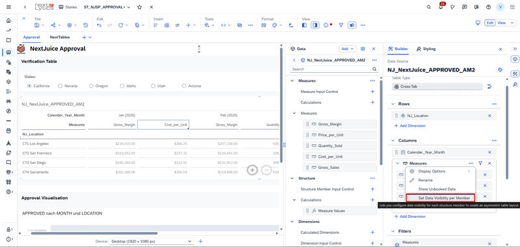The width and height of the screenshot is (520, 247).
Task: Open the main hamburger navigation menu
Action: pyautogui.click(x=8, y=7)
